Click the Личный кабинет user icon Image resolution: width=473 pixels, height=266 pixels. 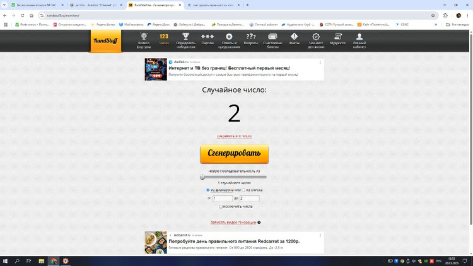[359, 37]
